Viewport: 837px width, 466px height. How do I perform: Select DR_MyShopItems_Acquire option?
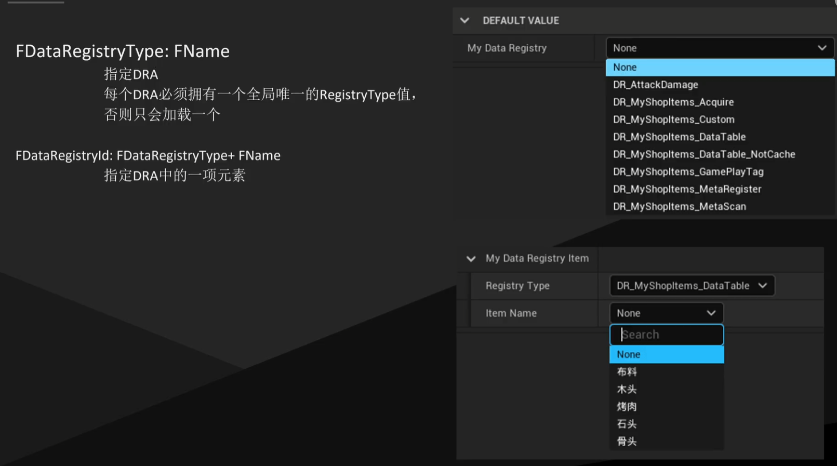[x=673, y=102]
